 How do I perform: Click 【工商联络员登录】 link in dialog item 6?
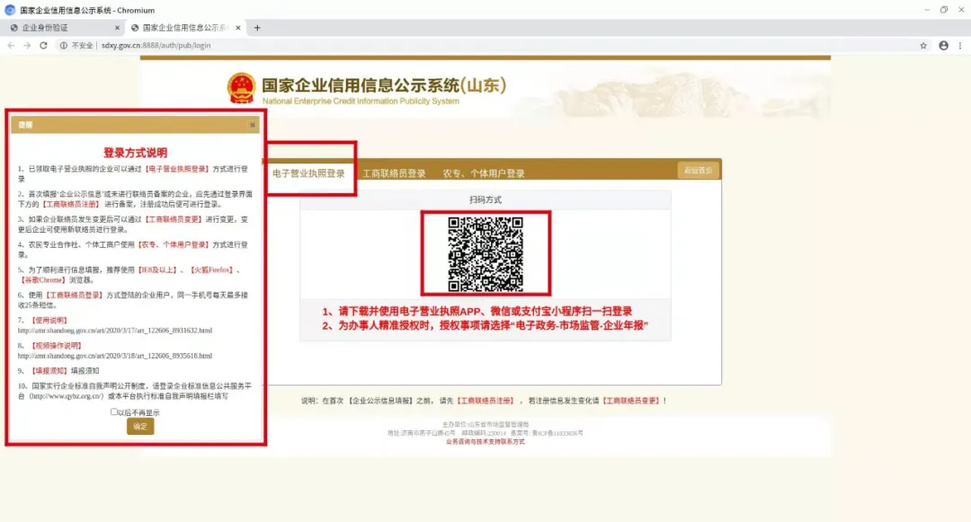[74, 296]
